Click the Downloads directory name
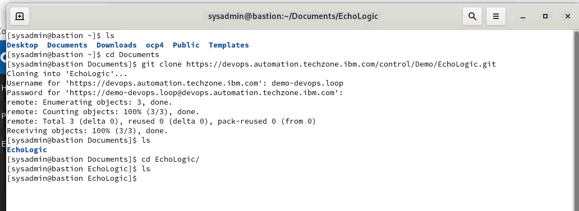This screenshot has width=579, height=211. (117, 45)
